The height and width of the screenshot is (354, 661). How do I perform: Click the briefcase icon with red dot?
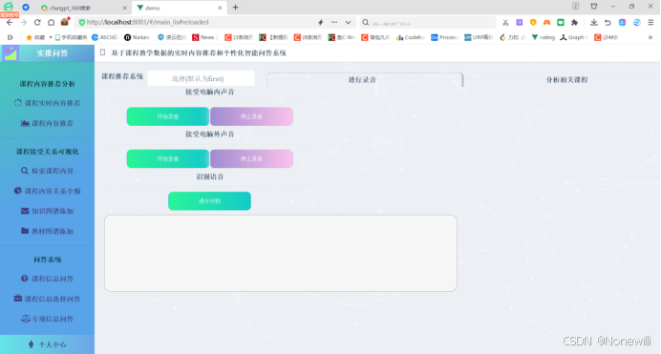click(x=65, y=22)
